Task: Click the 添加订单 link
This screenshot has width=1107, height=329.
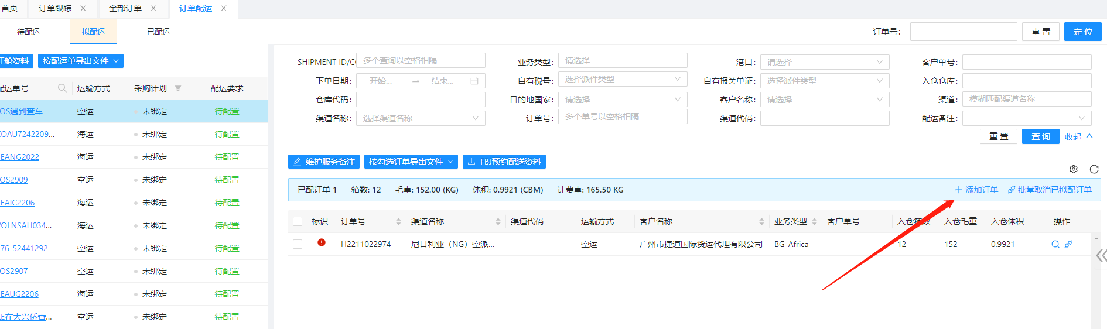Action: coord(976,190)
